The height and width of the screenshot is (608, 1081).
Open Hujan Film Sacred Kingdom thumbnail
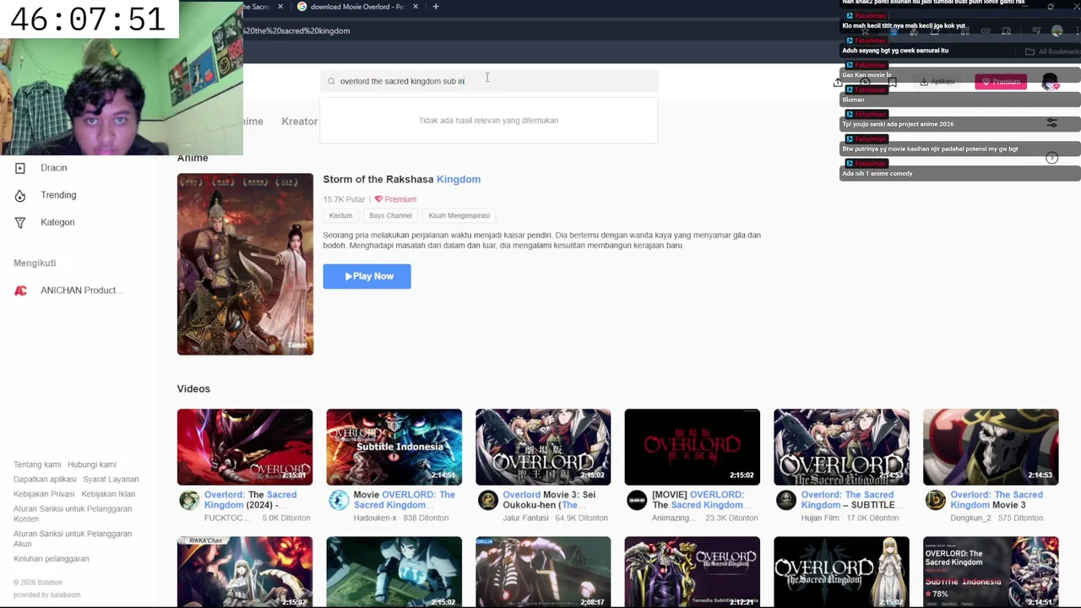(x=842, y=447)
